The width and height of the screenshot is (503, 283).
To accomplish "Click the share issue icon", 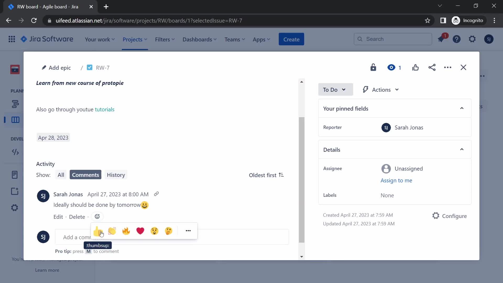I will click(x=432, y=67).
